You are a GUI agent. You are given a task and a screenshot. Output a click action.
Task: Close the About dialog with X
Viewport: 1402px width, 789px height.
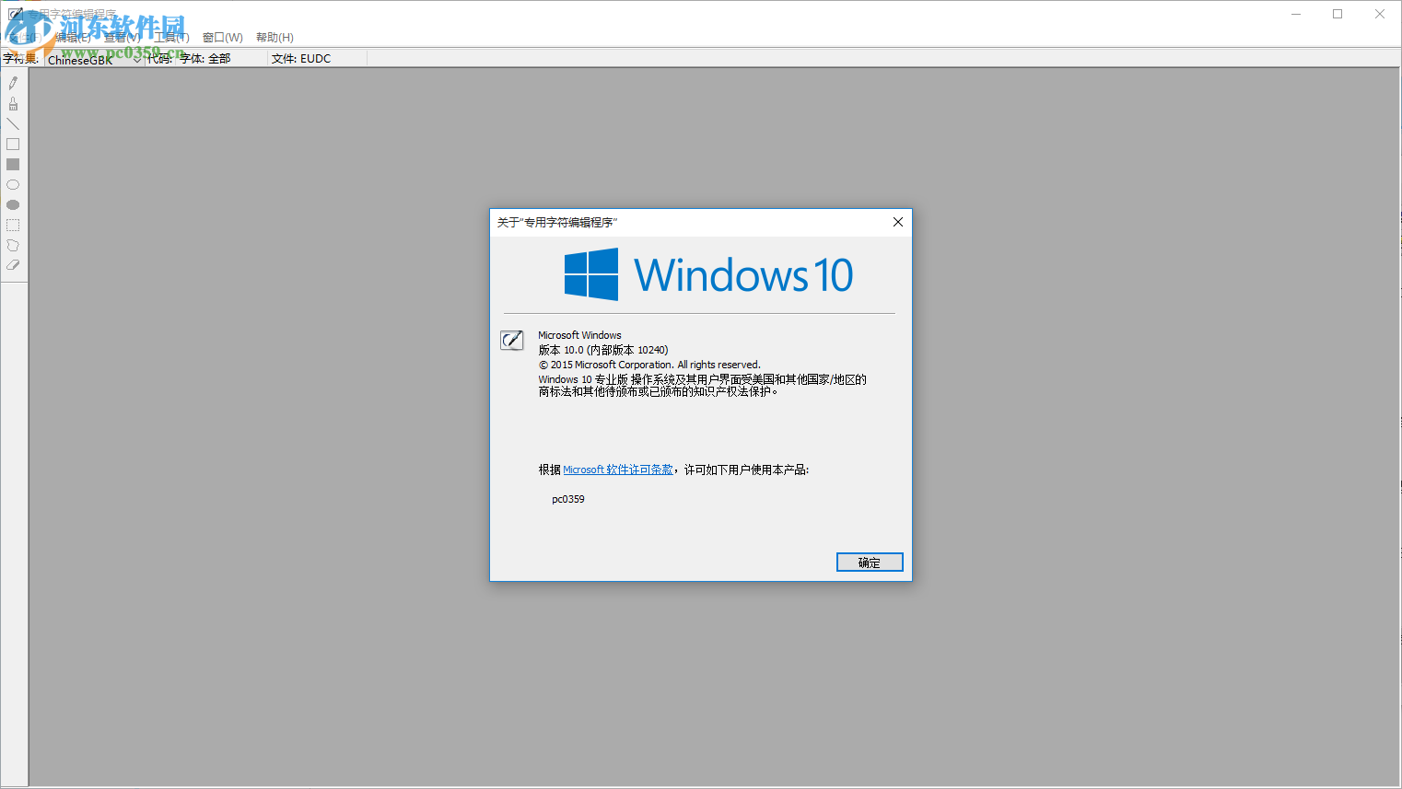[x=898, y=222]
